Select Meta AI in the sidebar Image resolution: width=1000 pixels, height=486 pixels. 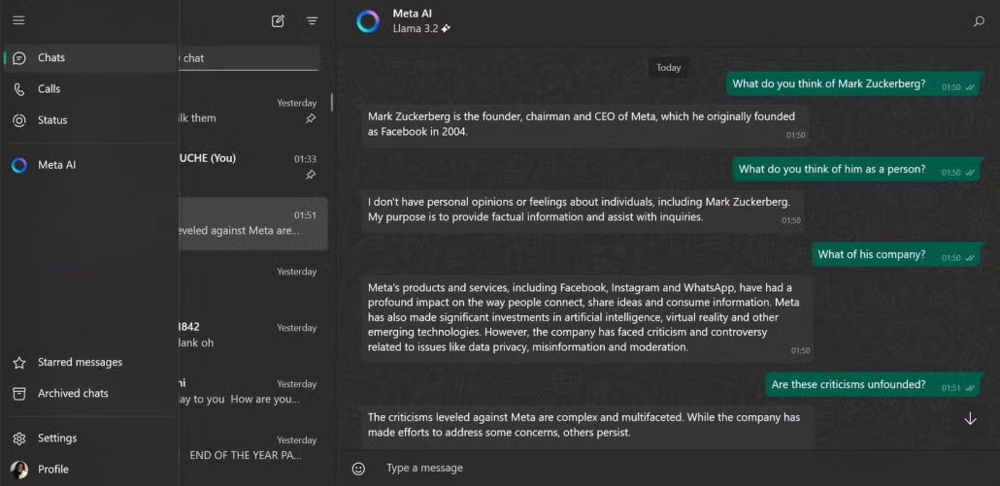coord(56,165)
